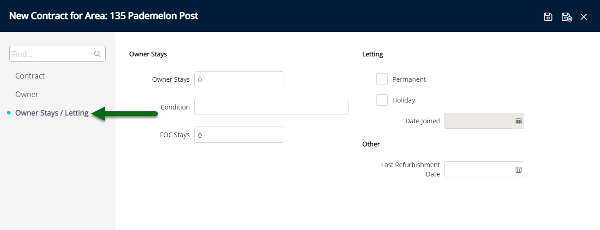Focus the Find search field
This screenshot has height=230, width=600.
[57, 54]
